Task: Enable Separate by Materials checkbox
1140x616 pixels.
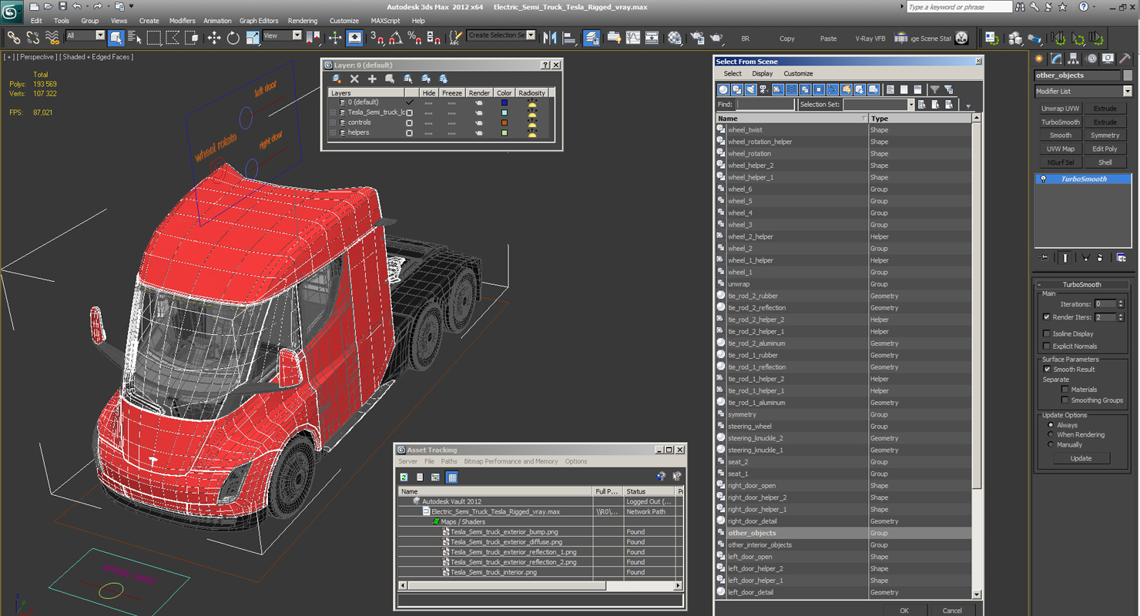Action: 1065,390
